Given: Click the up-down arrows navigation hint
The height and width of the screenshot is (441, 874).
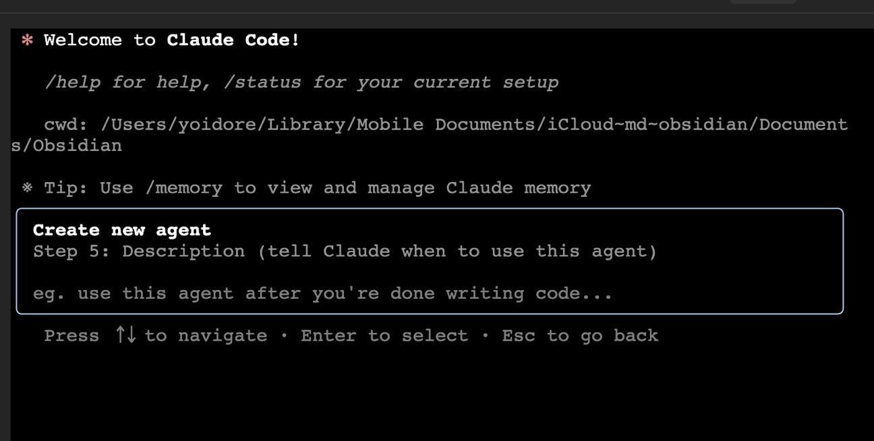Looking at the screenshot, I should 125,335.
